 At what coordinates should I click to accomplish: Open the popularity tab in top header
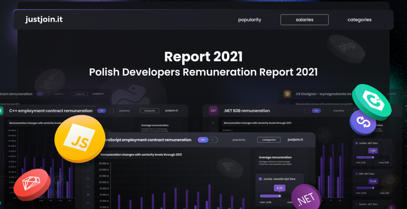pos(250,20)
